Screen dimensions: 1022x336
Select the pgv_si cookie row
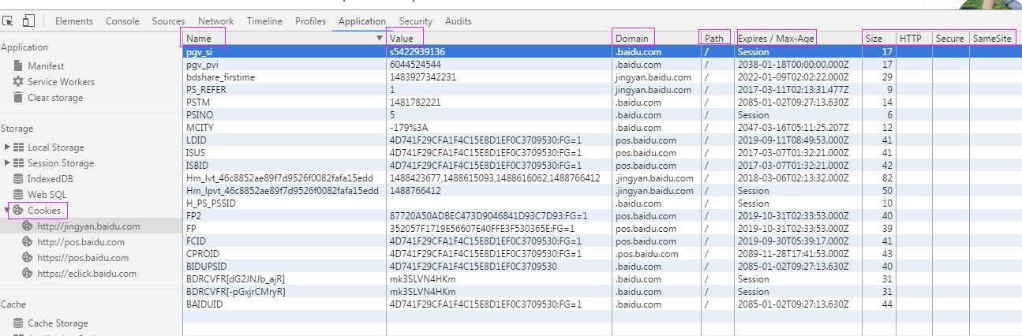point(602,52)
